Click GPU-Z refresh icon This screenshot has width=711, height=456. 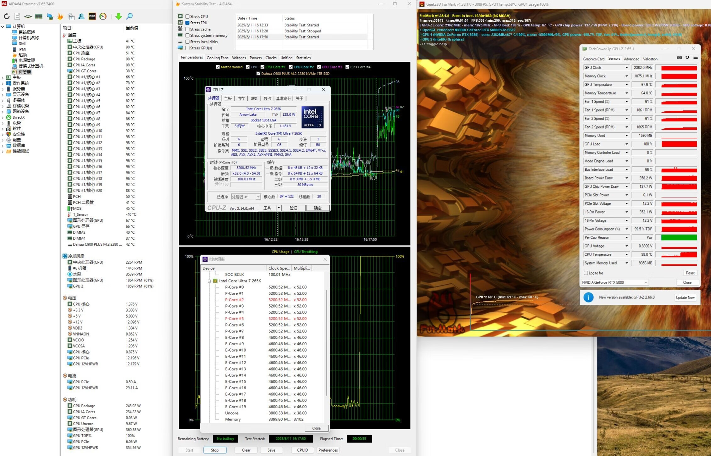[687, 58]
